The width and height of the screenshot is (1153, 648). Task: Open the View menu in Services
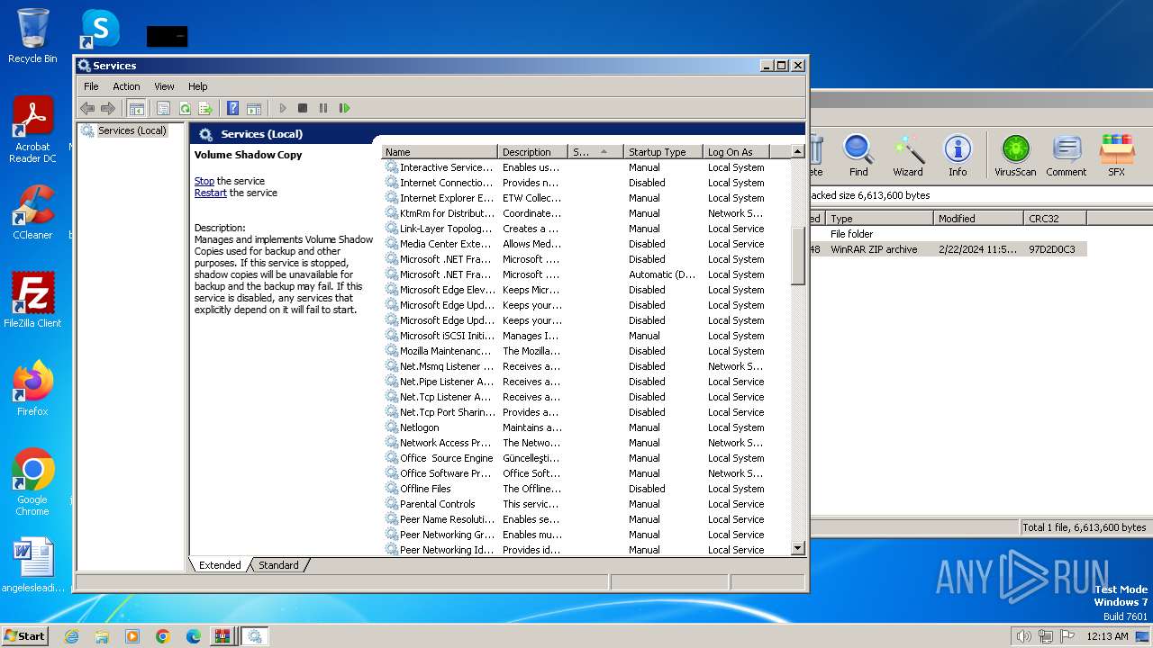(x=164, y=86)
